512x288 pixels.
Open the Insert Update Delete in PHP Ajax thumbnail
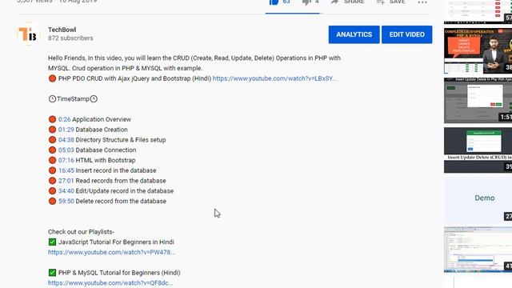[478, 100]
